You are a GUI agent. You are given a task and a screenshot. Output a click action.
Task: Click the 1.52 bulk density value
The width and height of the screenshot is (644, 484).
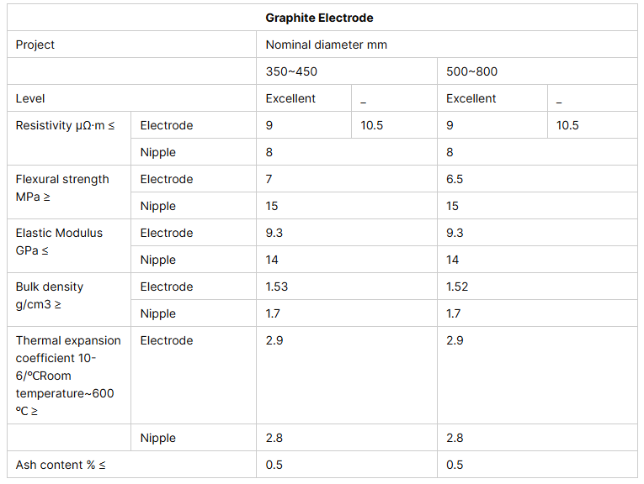[x=457, y=287]
